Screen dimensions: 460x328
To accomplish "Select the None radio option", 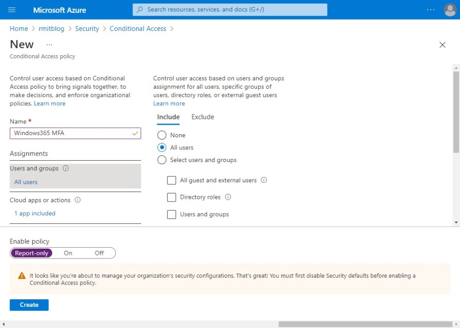I will [x=162, y=135].
